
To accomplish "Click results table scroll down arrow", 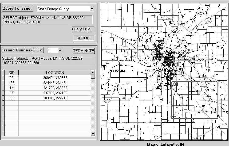I will tap(93, 134).
